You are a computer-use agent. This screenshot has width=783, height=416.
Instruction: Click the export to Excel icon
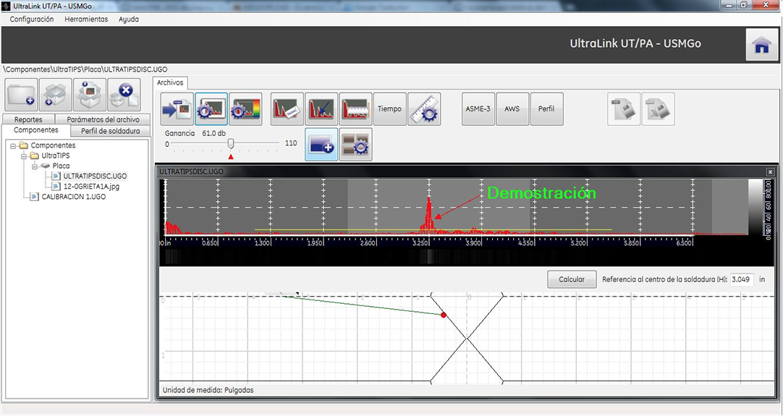tap(658, 109)
